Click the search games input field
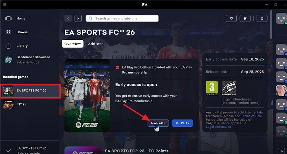This screenshot has width=287, height=154. pyautogui.click(x=122, y=18)
